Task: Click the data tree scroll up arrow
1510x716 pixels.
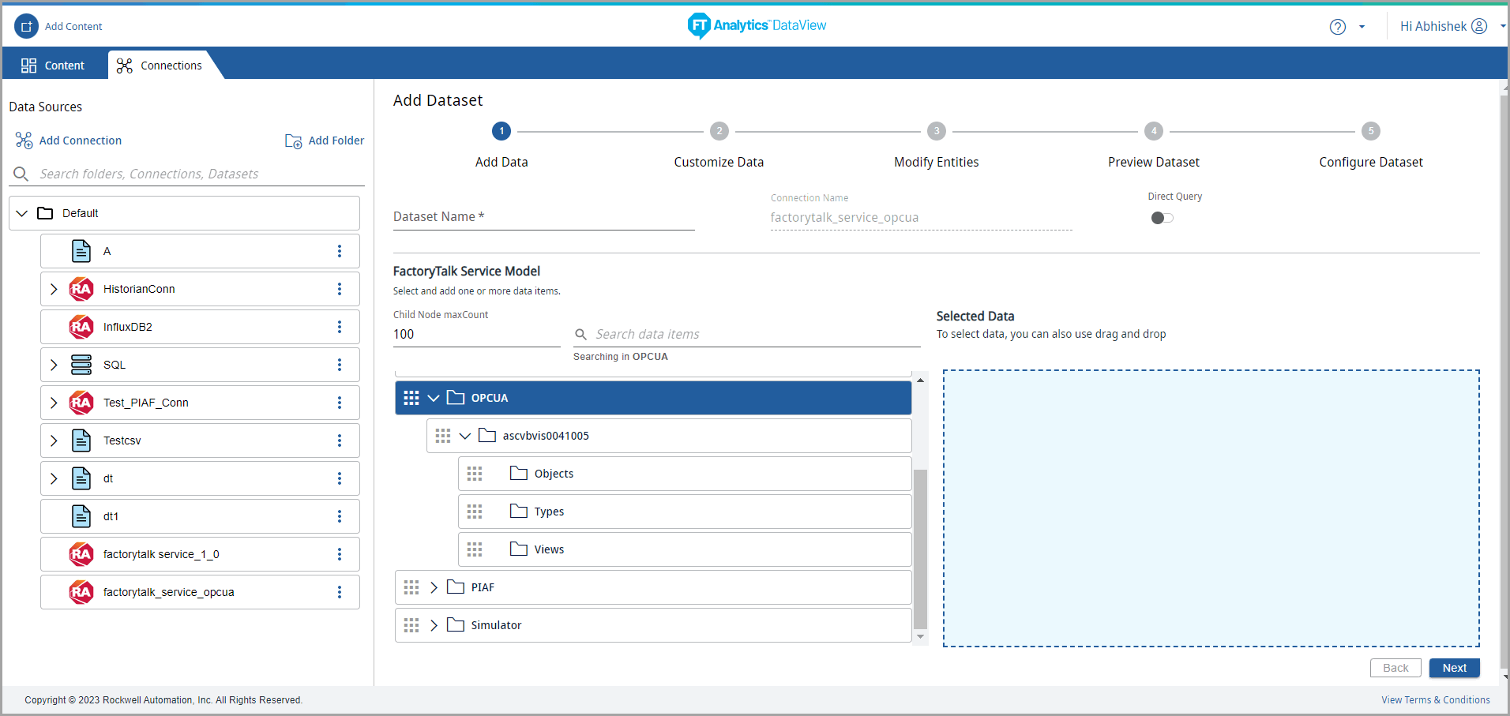Action: click(920, 380)
